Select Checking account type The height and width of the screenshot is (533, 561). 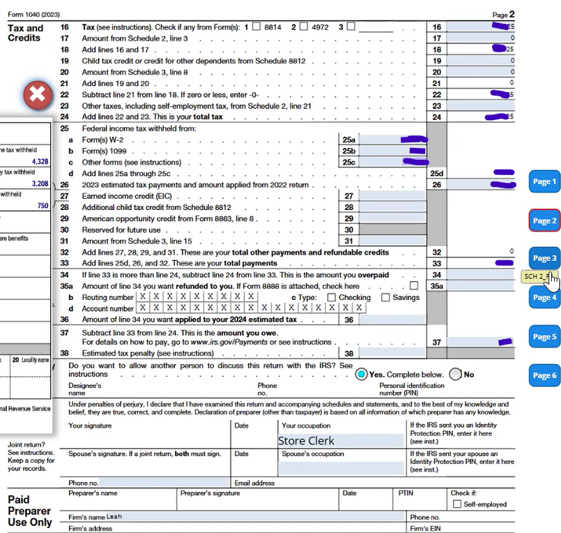[332, 297]
